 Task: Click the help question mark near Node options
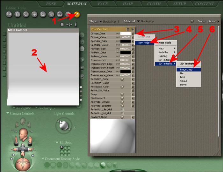pos(192,21)
